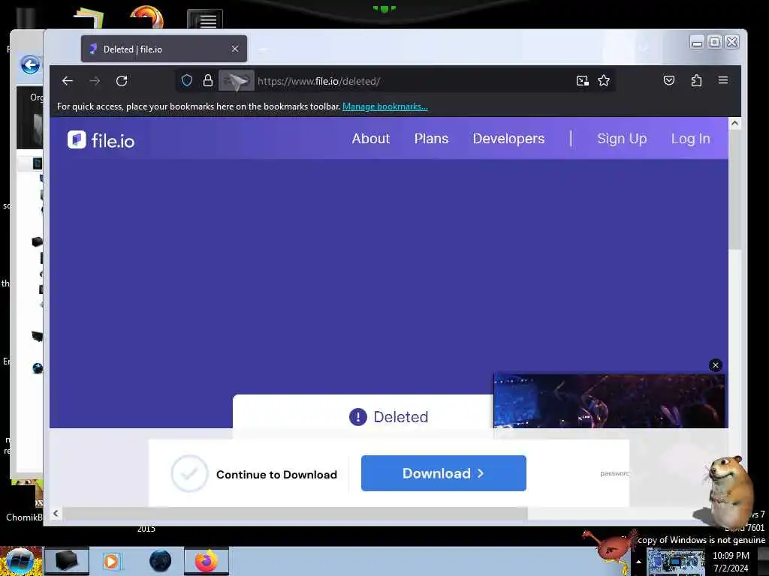Viewport: 769px width, 576px height.
Task: Open the Developers page
Action: (x=508, y=139)
